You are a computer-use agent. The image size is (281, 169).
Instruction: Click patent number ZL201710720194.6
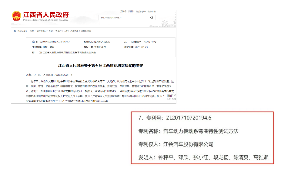[189, 118]
